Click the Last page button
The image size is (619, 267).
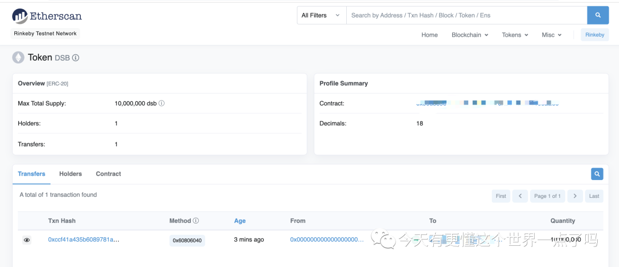click(x=594, y=196)
